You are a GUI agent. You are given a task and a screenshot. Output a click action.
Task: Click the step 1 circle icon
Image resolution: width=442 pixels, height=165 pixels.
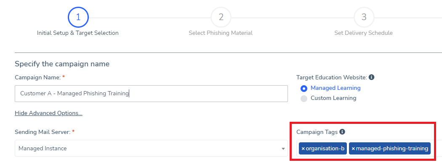(x=78, y=17)
